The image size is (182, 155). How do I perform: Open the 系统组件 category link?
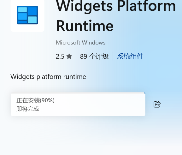130,57
